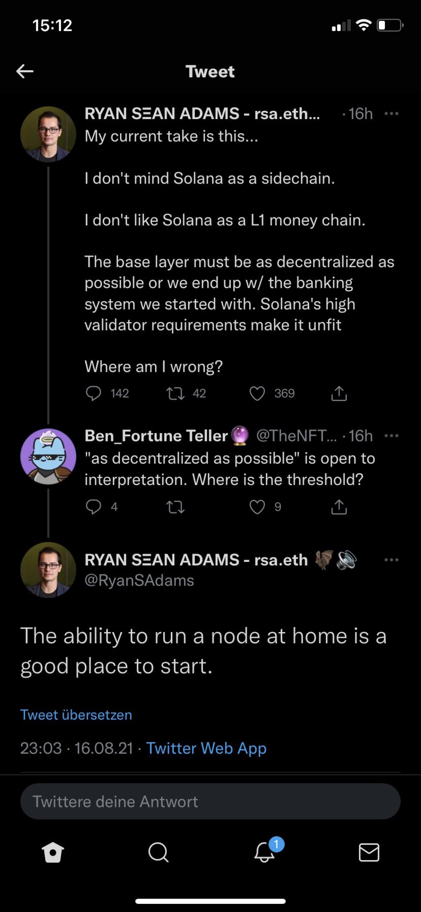Viewport: 421px width, 912px height.
Task: Open more options on main tweet
Action: tap(391, 560)
